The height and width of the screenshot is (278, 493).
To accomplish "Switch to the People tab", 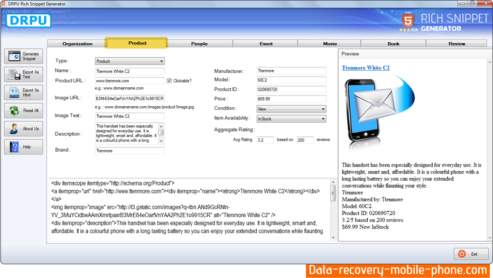I will coord(199,44).
